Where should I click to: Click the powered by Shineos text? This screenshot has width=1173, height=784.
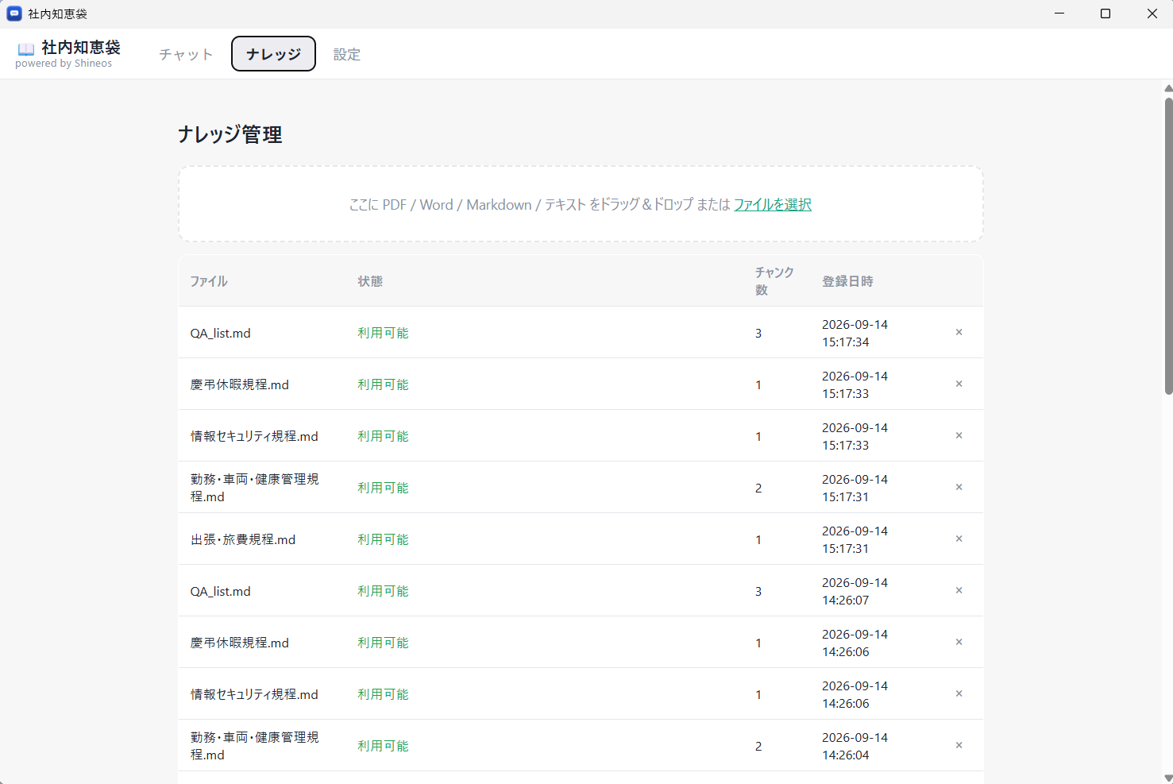pyautogui.click(x=64, y=64)
